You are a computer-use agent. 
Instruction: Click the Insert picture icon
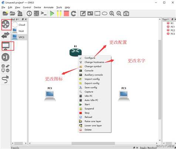90,14
